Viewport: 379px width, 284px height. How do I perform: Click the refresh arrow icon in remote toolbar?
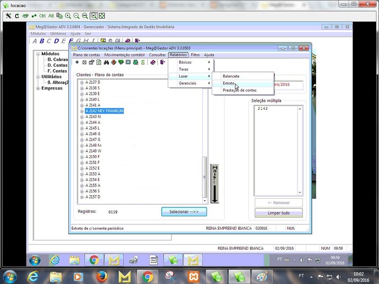tap(17, 16)
